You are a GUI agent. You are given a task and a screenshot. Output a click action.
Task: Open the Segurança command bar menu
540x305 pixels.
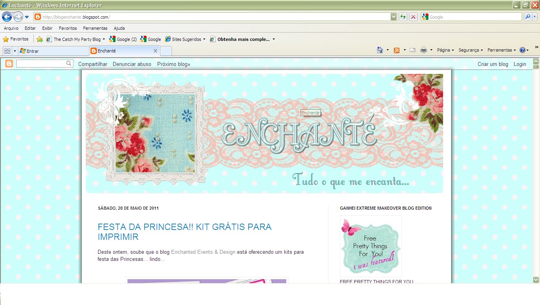[x=471, y=50]
